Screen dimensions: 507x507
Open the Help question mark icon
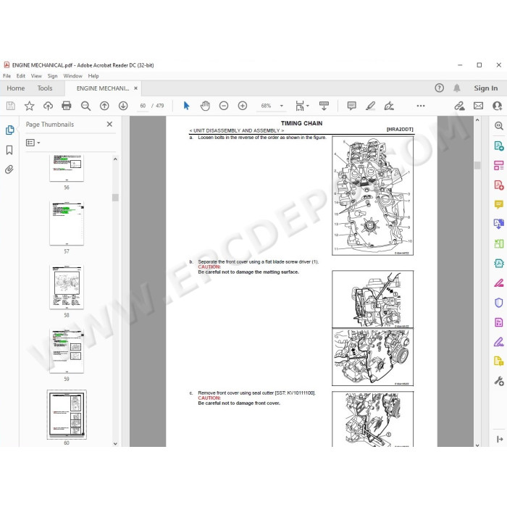[439, 88]
